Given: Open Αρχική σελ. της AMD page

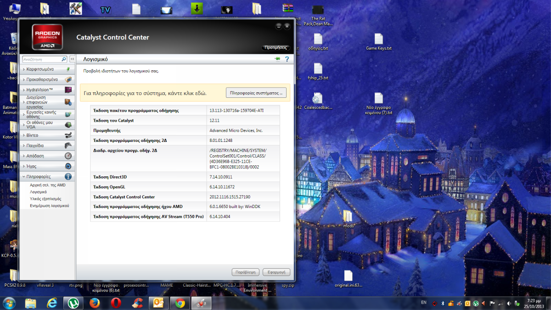Looking at the screenshot, I should click(x=48, y=185).
